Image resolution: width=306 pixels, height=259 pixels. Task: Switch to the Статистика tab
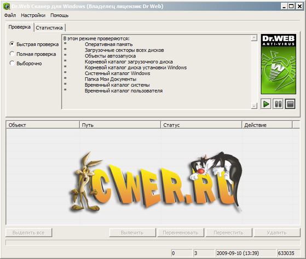pos(49,28)
